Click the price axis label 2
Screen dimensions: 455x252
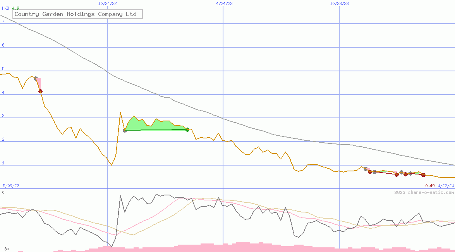pos(3,139)
